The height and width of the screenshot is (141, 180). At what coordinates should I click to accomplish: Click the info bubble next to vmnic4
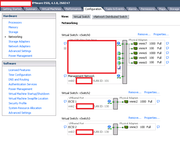tap(167, 48)
